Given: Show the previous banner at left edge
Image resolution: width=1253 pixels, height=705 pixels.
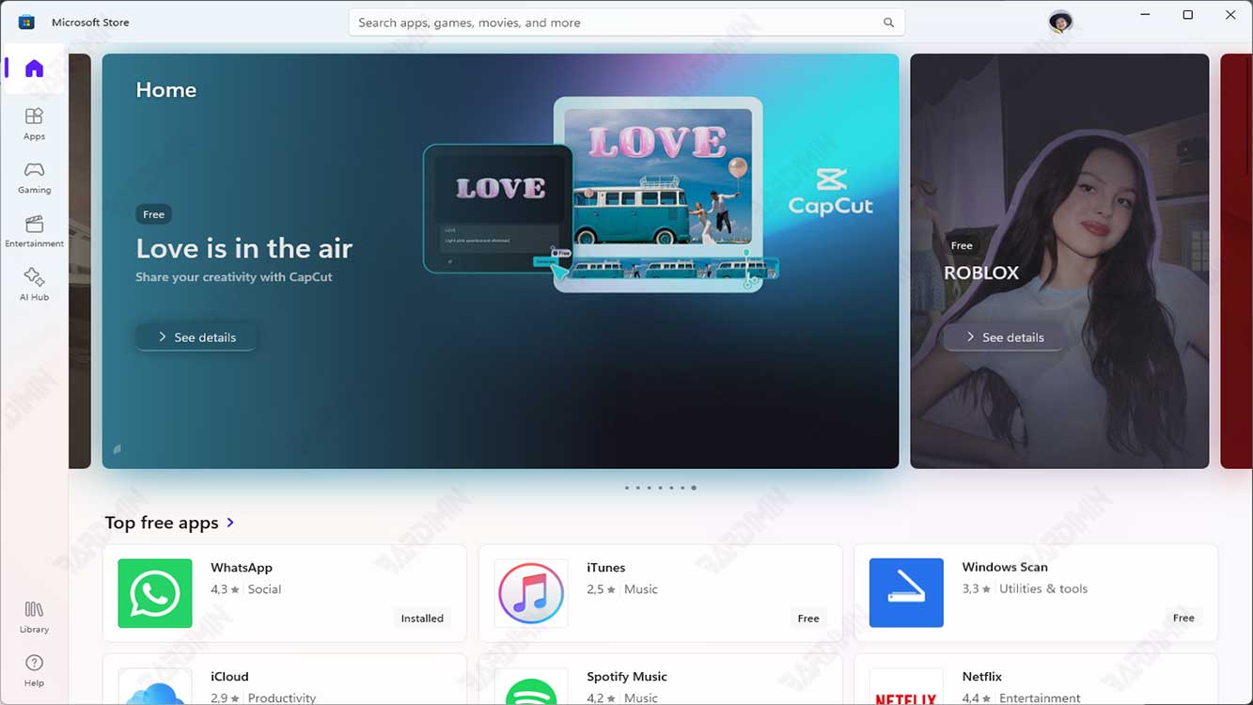Looking at the screenshot, I should click(80, 260).
